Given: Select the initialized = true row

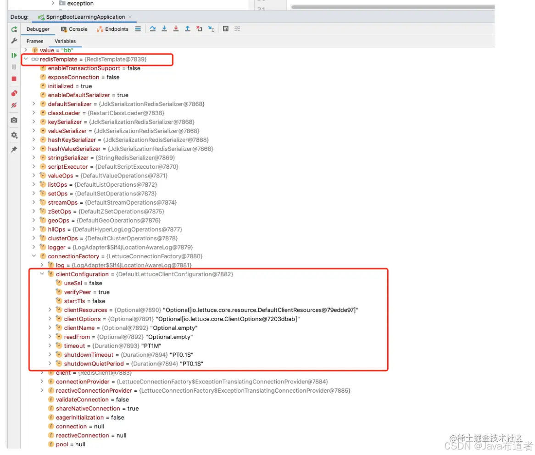Looking at the screenshot, I should 66,86.
